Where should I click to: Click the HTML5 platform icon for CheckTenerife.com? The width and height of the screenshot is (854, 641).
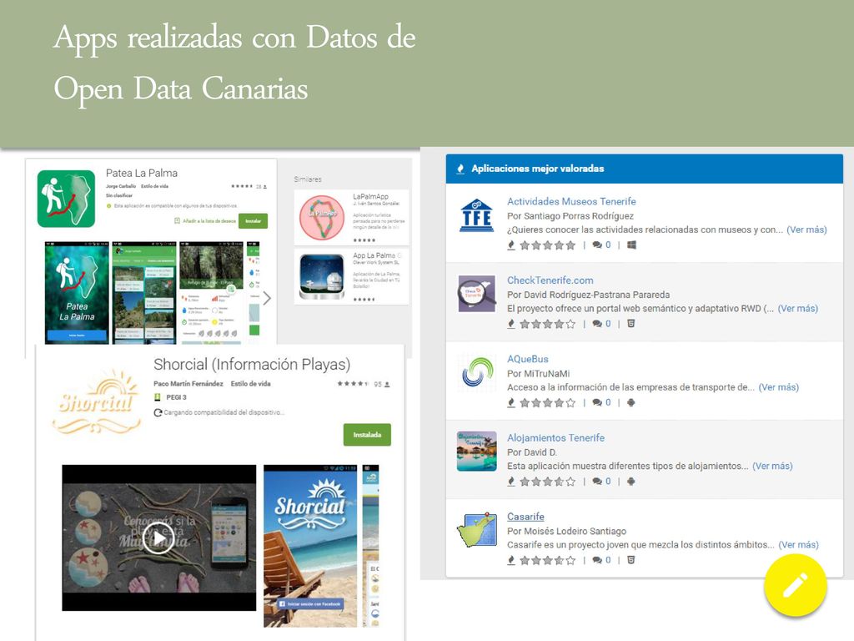[630, 324]
